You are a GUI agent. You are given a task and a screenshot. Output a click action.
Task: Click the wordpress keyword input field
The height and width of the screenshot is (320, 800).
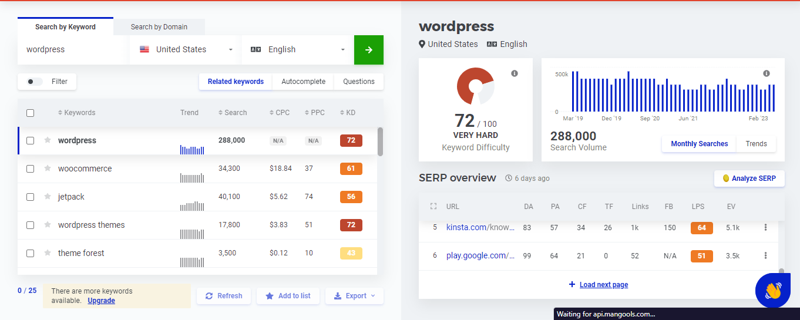click(73, 50)
